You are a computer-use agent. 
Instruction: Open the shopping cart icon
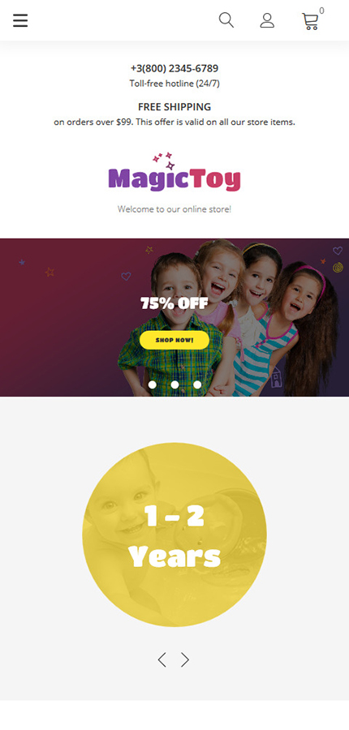pos(310,21)
